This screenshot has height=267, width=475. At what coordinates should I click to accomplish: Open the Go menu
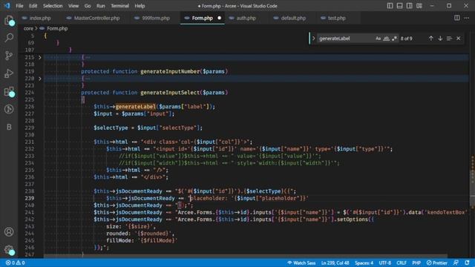click(88, 6)
